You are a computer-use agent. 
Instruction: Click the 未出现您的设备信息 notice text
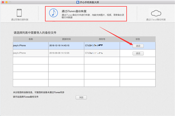(38, 92)
